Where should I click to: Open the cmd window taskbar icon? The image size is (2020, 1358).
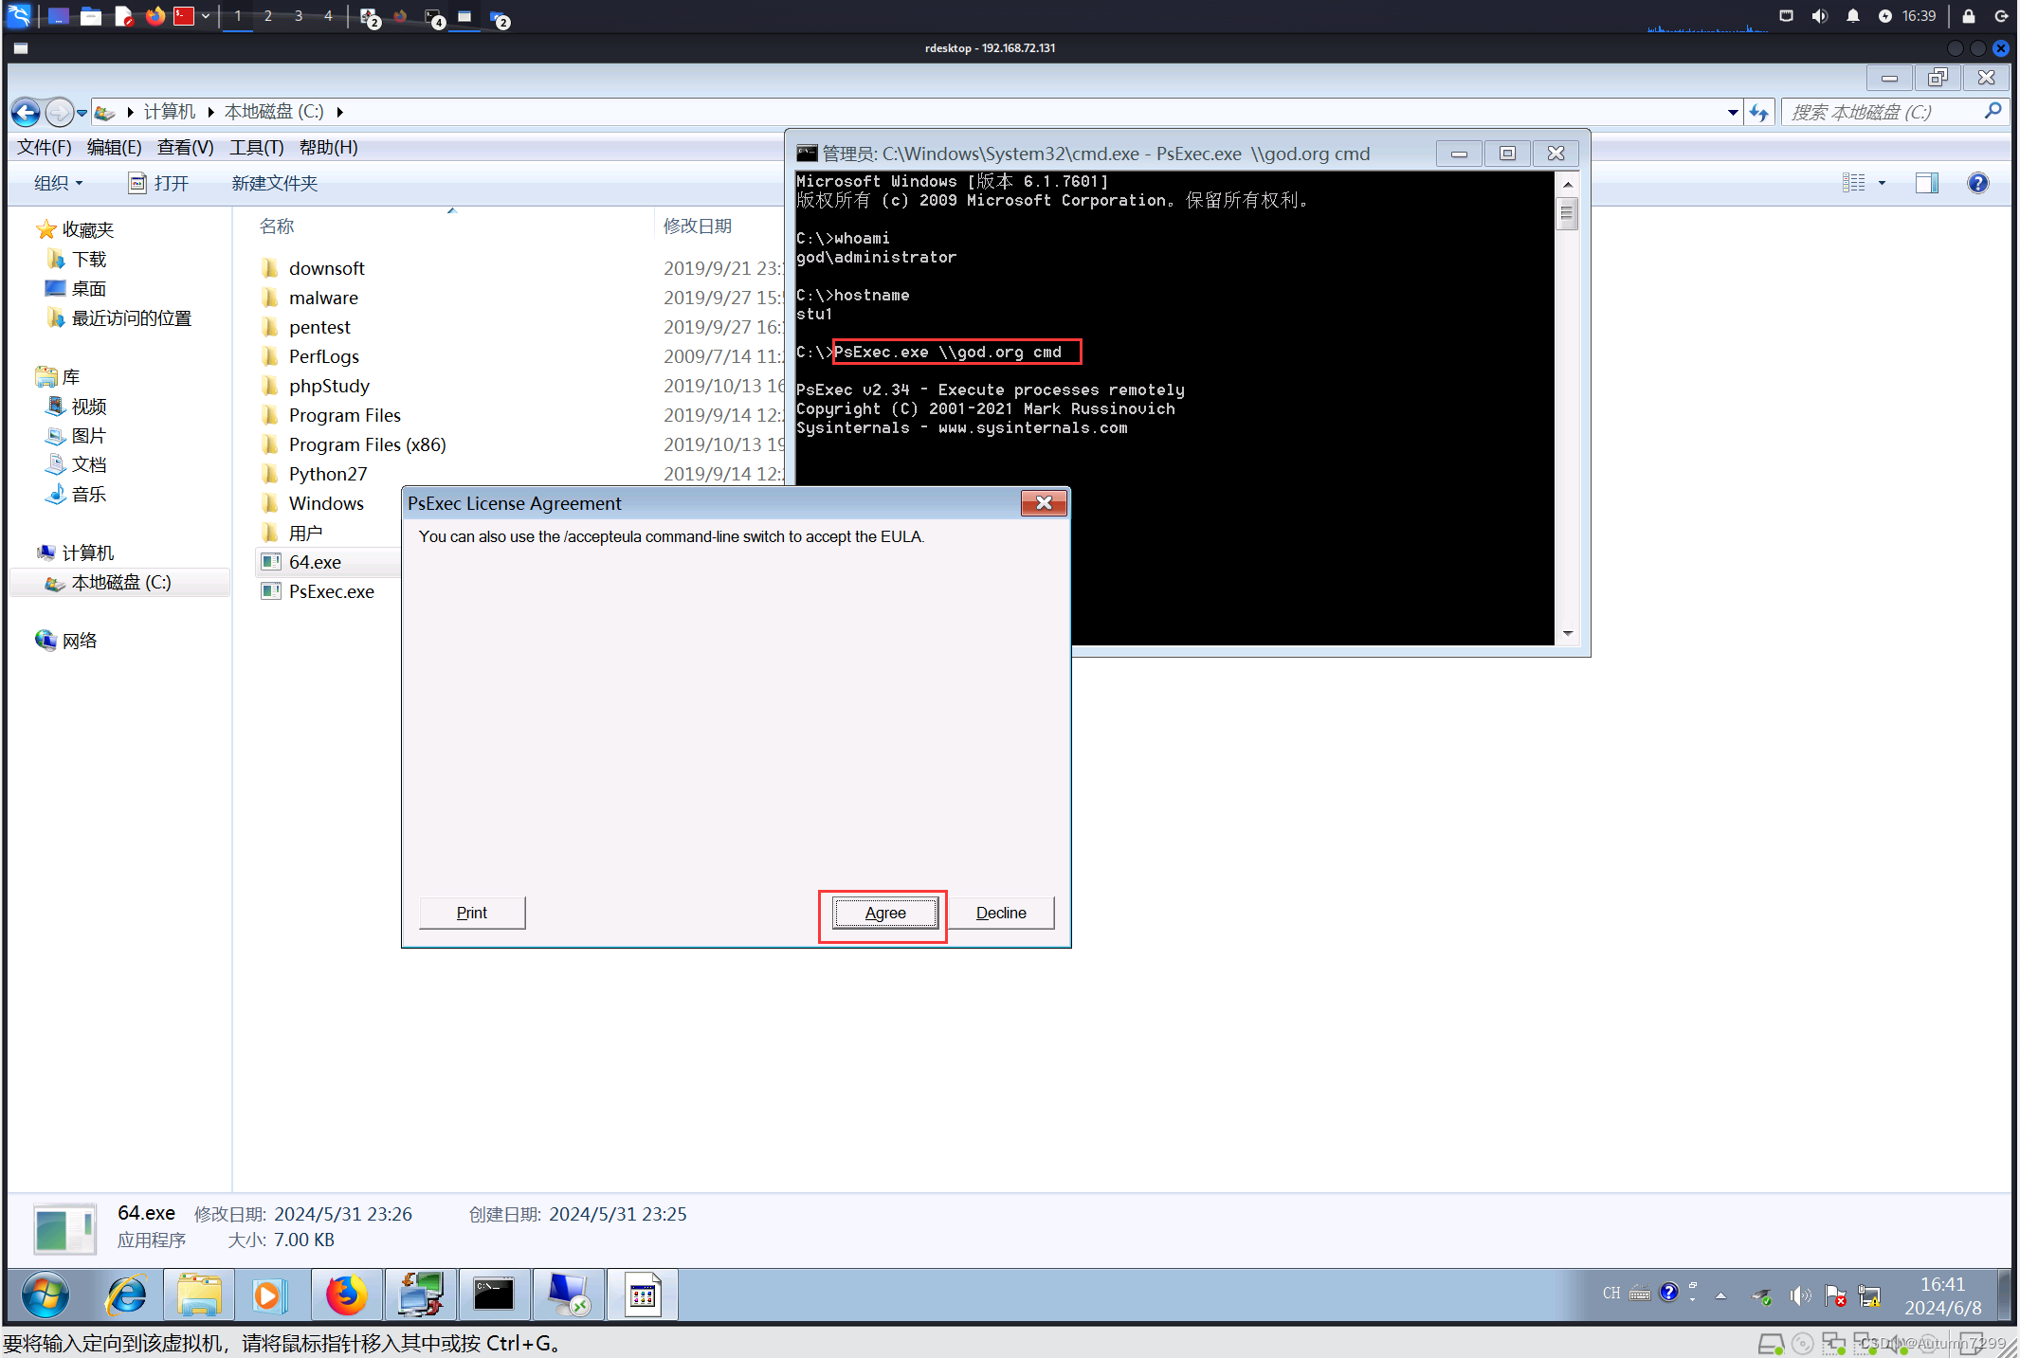click(494, 1295)
